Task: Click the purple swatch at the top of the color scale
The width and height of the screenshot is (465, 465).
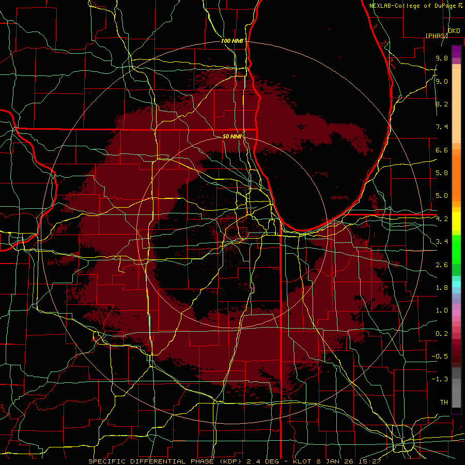Action: 456,52
